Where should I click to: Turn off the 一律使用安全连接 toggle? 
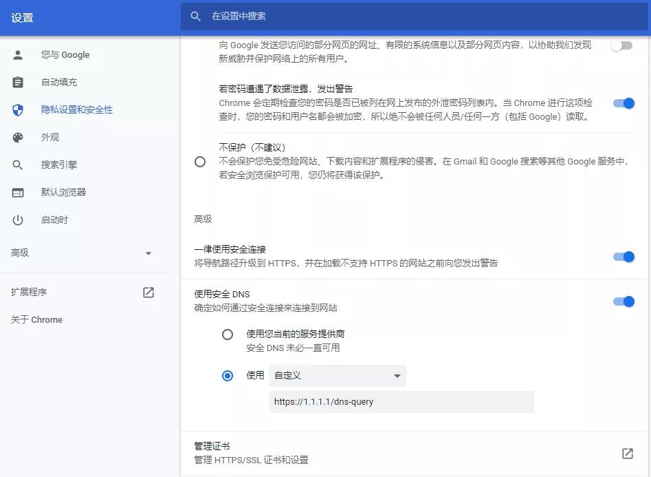[623, 257]
